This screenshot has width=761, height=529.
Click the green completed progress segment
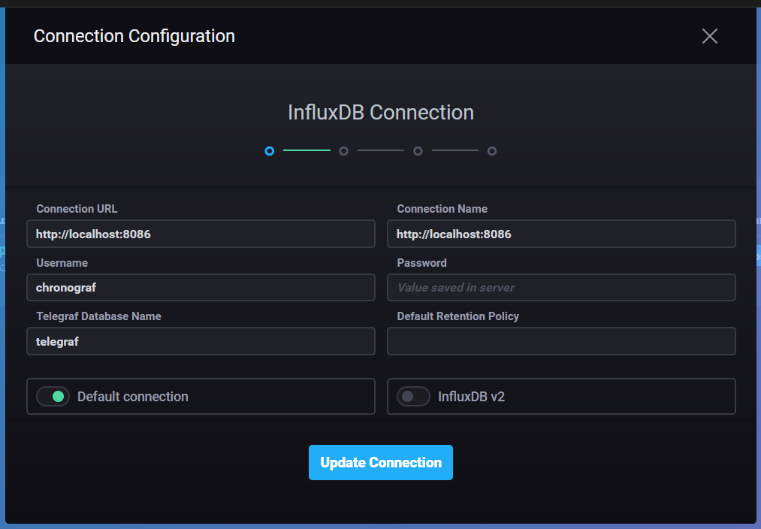[307, 150]
